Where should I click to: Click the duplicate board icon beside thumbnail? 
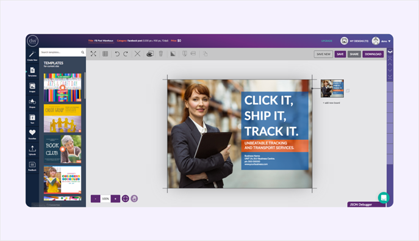pos(348,91)
